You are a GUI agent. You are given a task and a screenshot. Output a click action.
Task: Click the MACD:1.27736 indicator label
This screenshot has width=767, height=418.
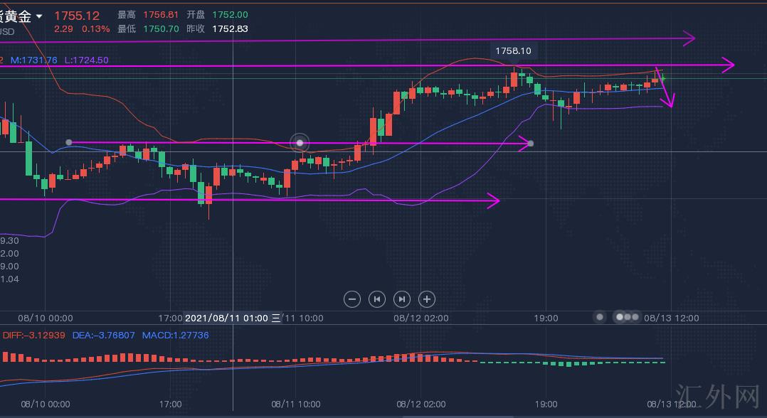pos(175,335)
